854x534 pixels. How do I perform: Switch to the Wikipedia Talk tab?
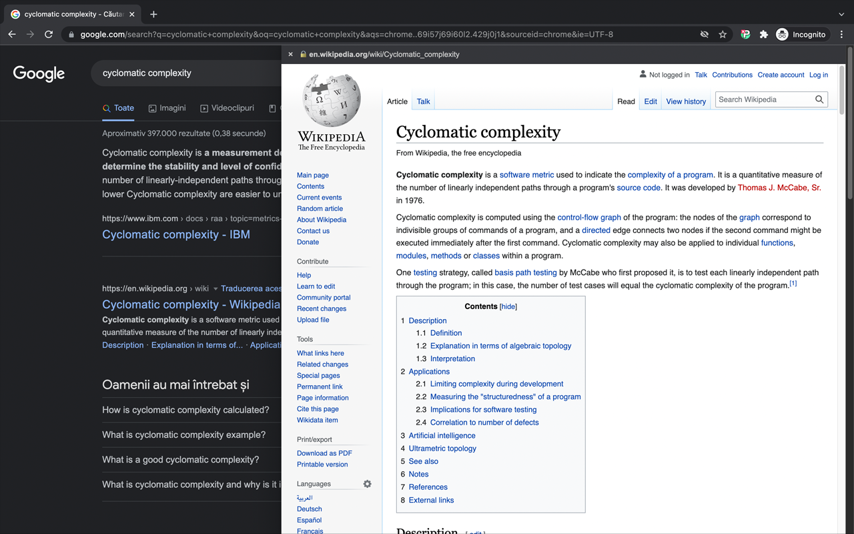click(x=423, y=101)
